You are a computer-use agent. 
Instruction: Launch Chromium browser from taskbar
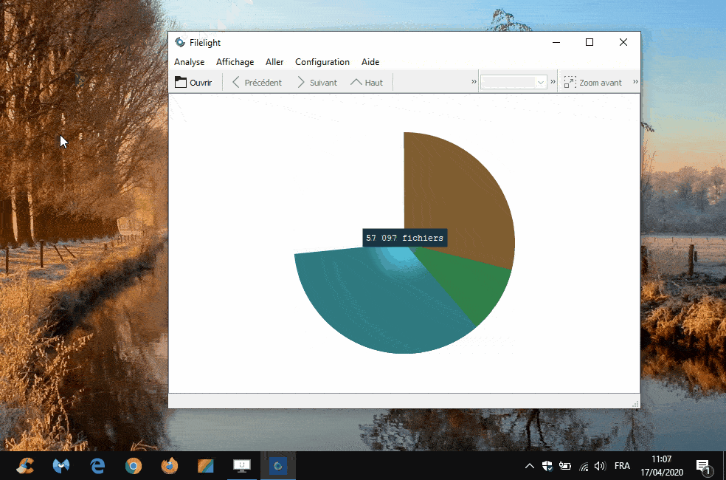pyautogui.click(x=134, y=466)
